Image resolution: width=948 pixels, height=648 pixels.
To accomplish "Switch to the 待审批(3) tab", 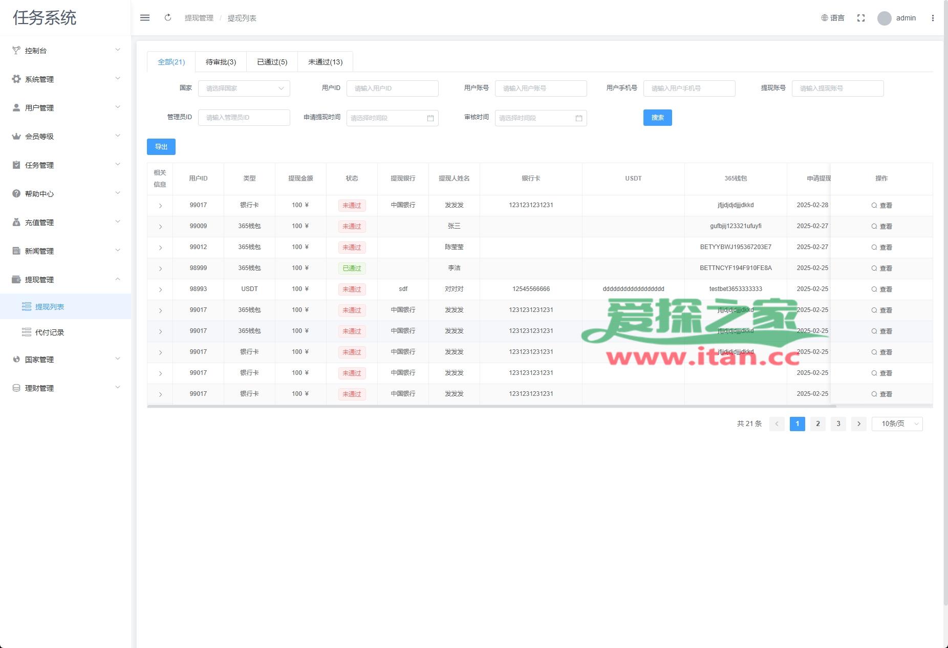I will pyautogui.click(x=221, y=62).
